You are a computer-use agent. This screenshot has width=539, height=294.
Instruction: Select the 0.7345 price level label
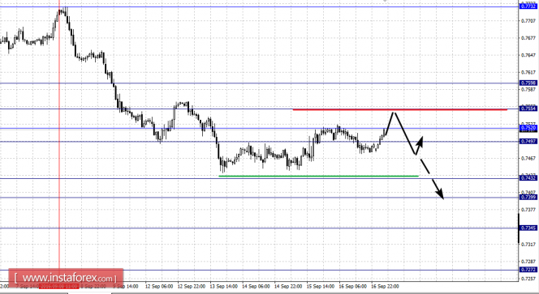pos(528,228)
